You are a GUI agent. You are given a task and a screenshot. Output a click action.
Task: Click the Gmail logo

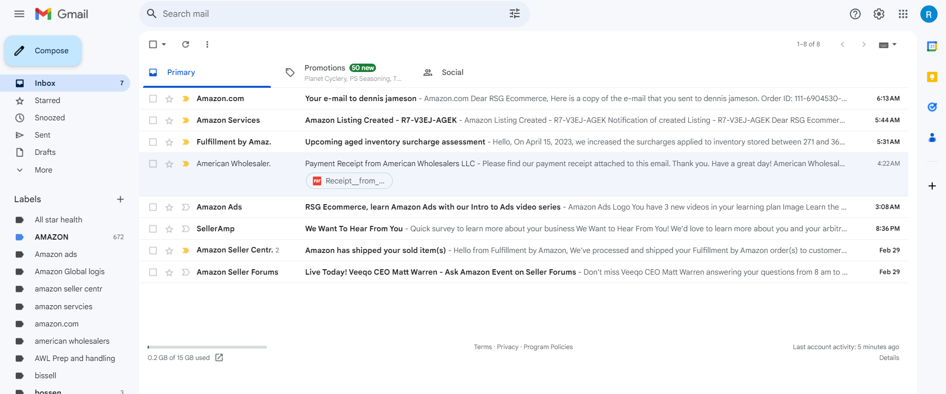(x=62, y=14)
